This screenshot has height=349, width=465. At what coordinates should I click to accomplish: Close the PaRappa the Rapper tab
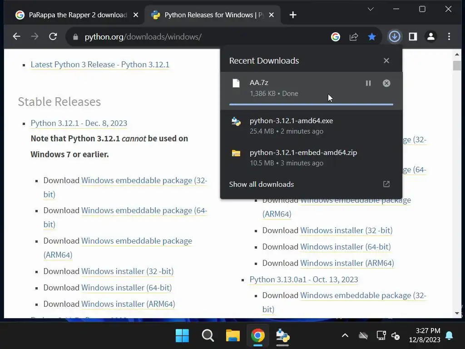coord(135,15)
